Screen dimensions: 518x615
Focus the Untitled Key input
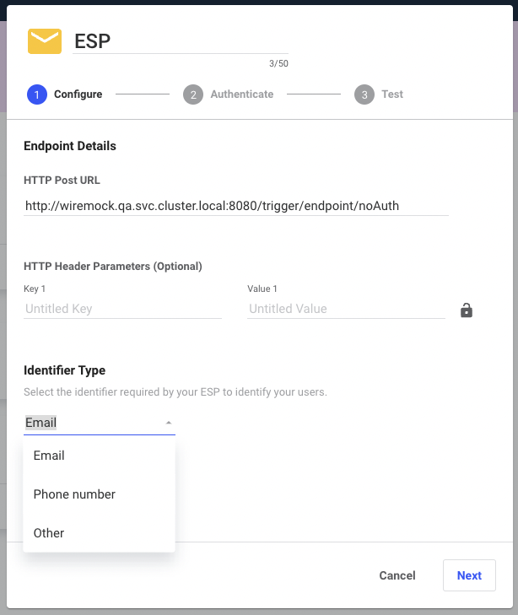(122, 309)
